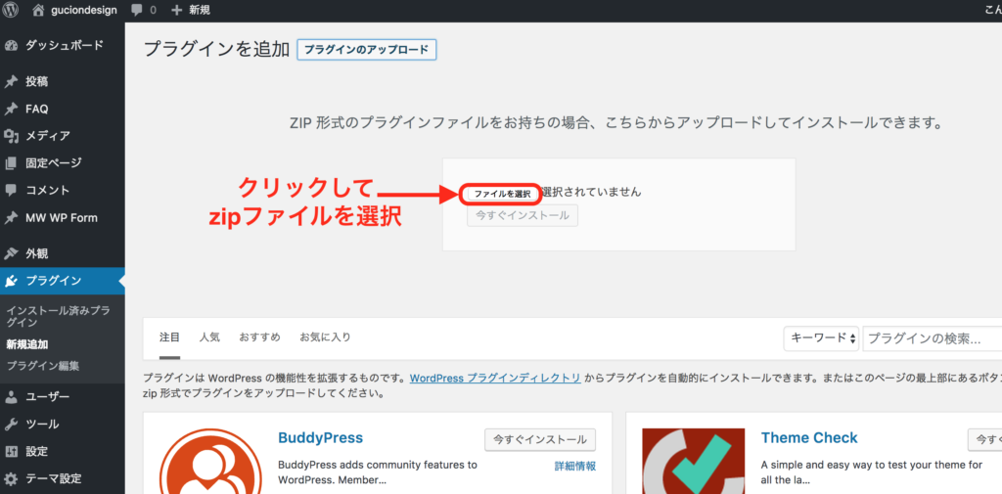Click ファイルを選択 to choose zip file
The height and width of the screenshot is (494, 1002).
coord(501,193)
